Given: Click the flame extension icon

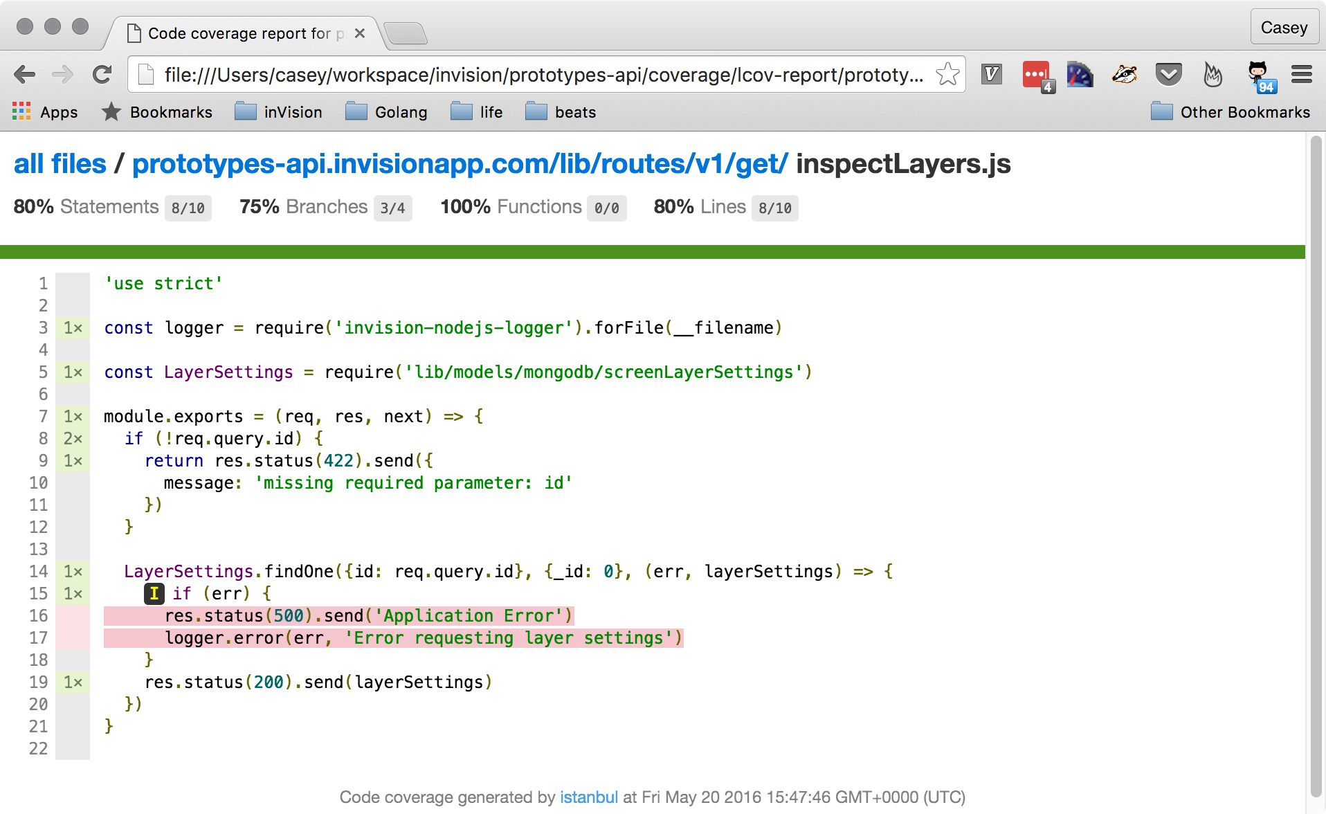Looking at the screenshot, I should 1213,74.
